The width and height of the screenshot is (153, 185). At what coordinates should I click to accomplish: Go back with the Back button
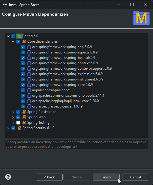coord(49,177)
